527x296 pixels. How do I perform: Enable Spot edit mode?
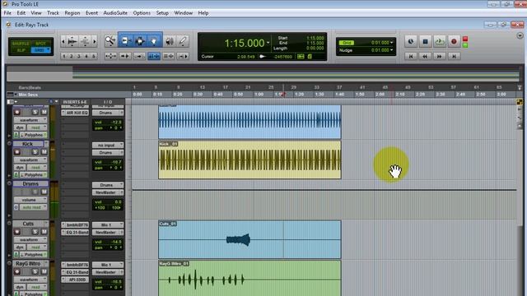pyautogui.click(x=40, y=44)
